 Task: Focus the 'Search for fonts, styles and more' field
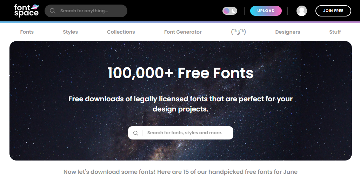(x=181, y=133)
